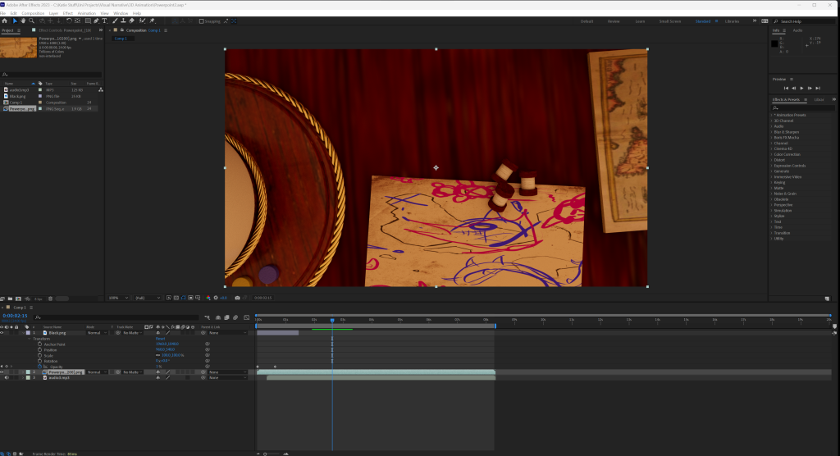Enable the Snapping checkbox

coord(202,21)
